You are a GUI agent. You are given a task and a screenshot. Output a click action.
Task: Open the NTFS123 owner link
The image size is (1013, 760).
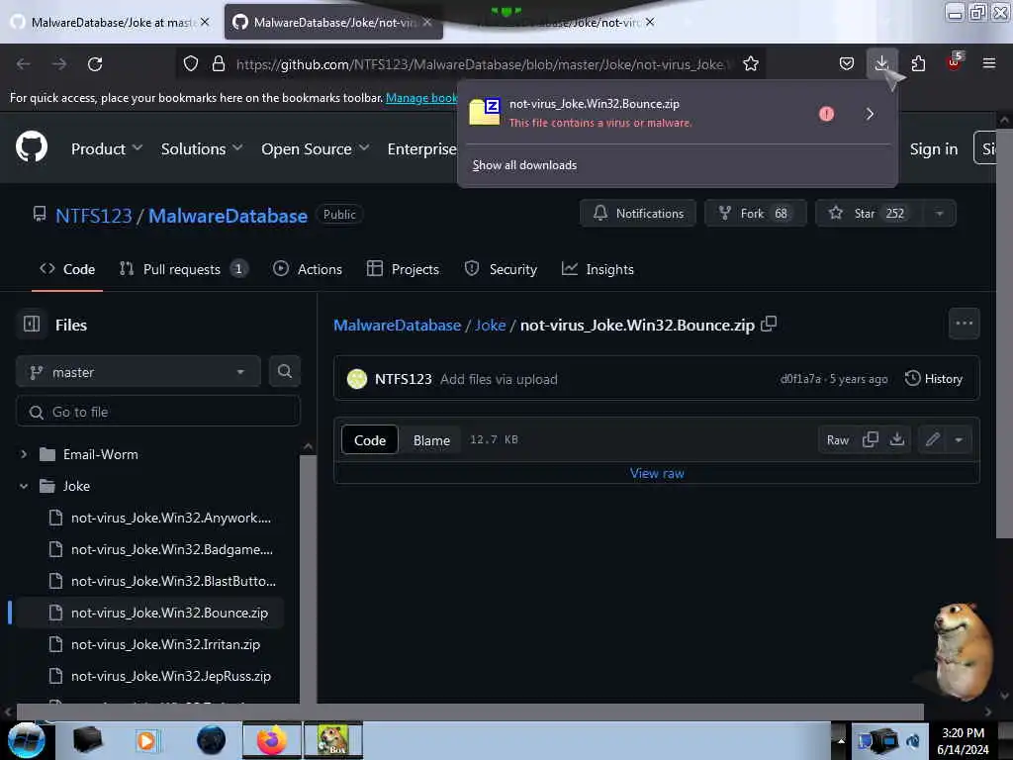pyautogui.click(x=94, y=216)
